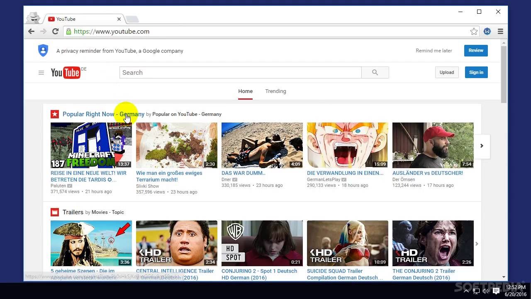The width and height of the screenshot is (531, 299).
Task: Open Popular on YouTube - Germany channel
Action: (187, 114)
